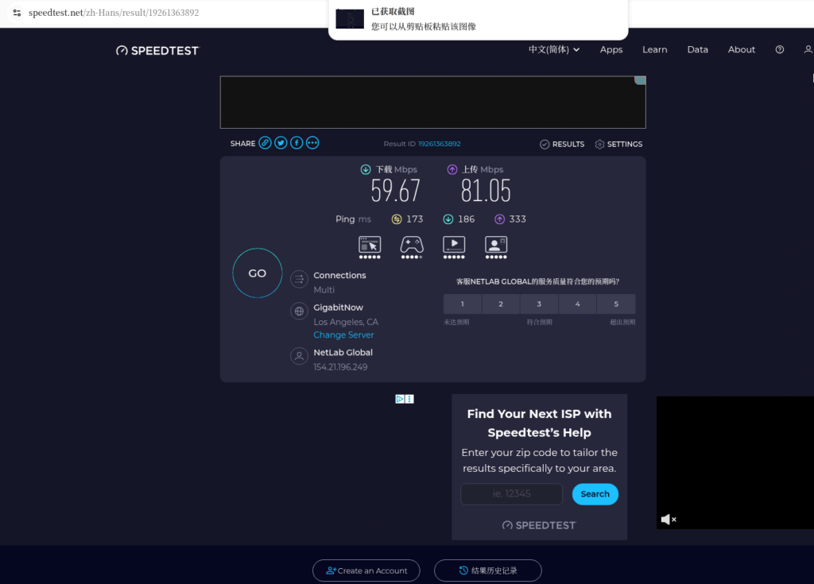The height and width of the screenshot is (584, 814).
Task: Click the Search button
Action: tap(595, 493)
